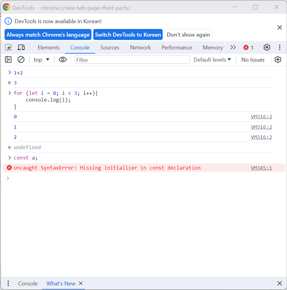Open the Default levels dropdown
The image size is (287, 290).
(212, 59)
